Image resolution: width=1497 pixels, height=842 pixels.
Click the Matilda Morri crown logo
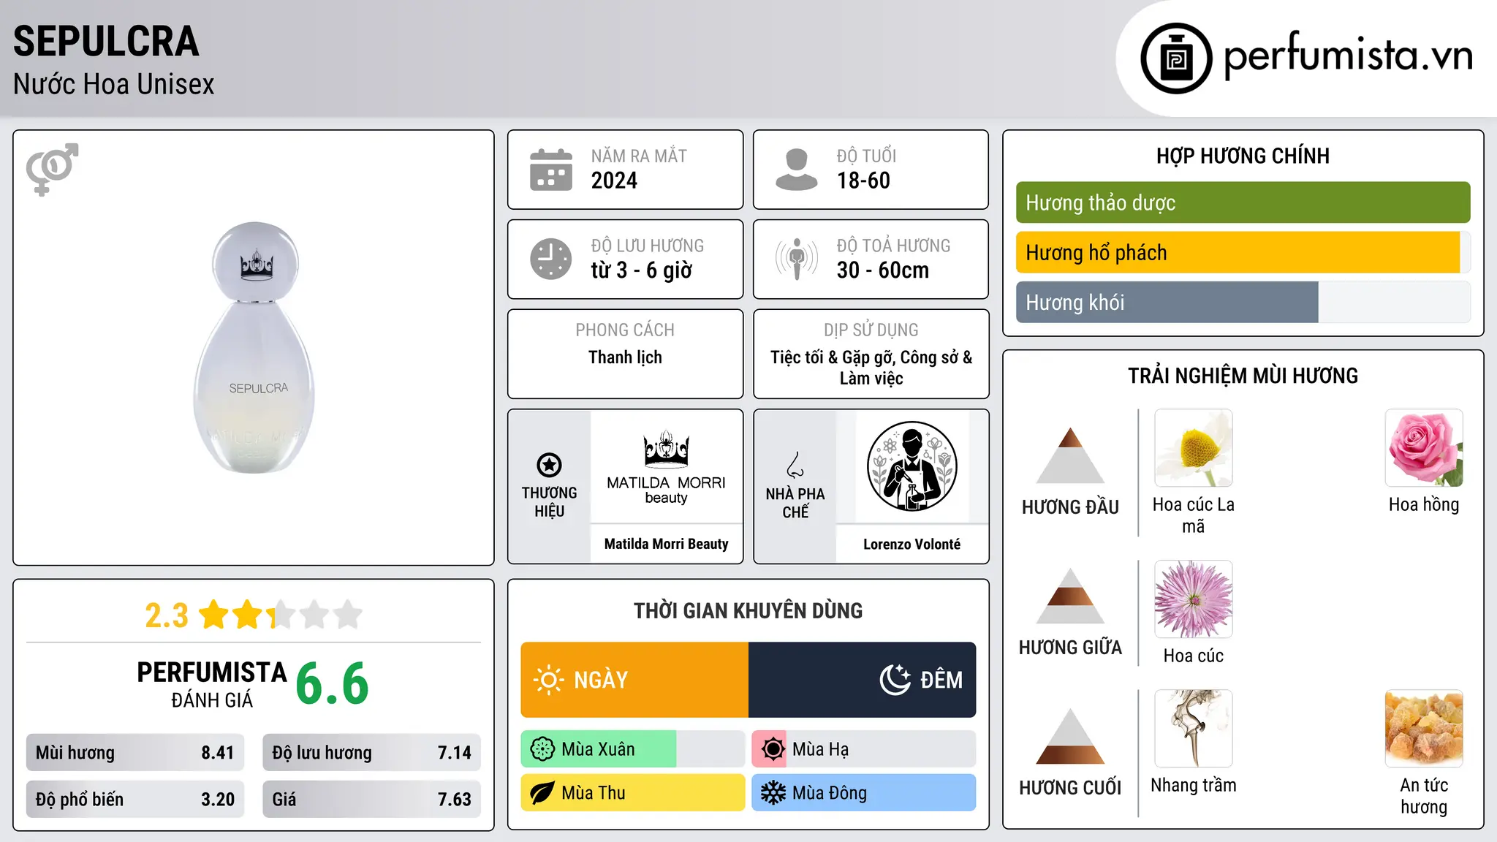[x=666, y=448]
